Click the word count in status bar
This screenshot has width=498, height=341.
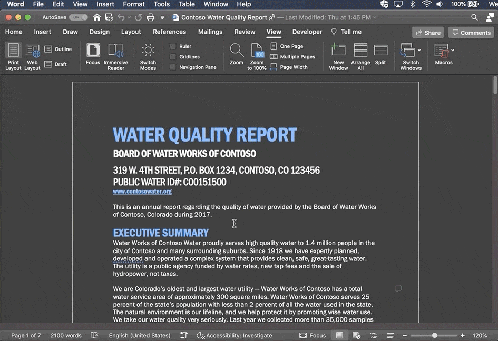click(66, 335)
